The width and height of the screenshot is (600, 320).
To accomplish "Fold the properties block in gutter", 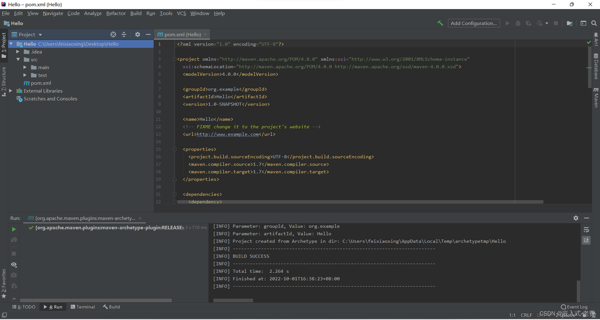I will point(175,149).
